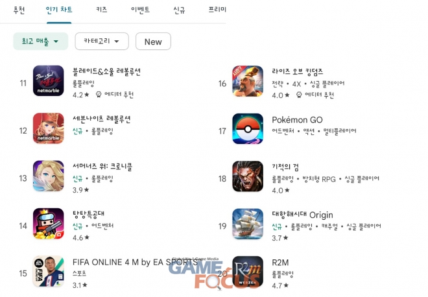Select the 인기 차트 tab
This screenshot has width=428, height=297.
click(59, 10)
